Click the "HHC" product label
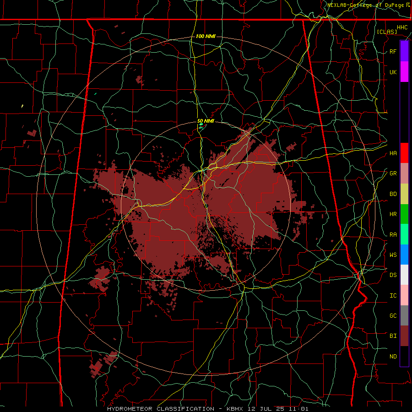 pyautogui.click(x=402, y=27)
